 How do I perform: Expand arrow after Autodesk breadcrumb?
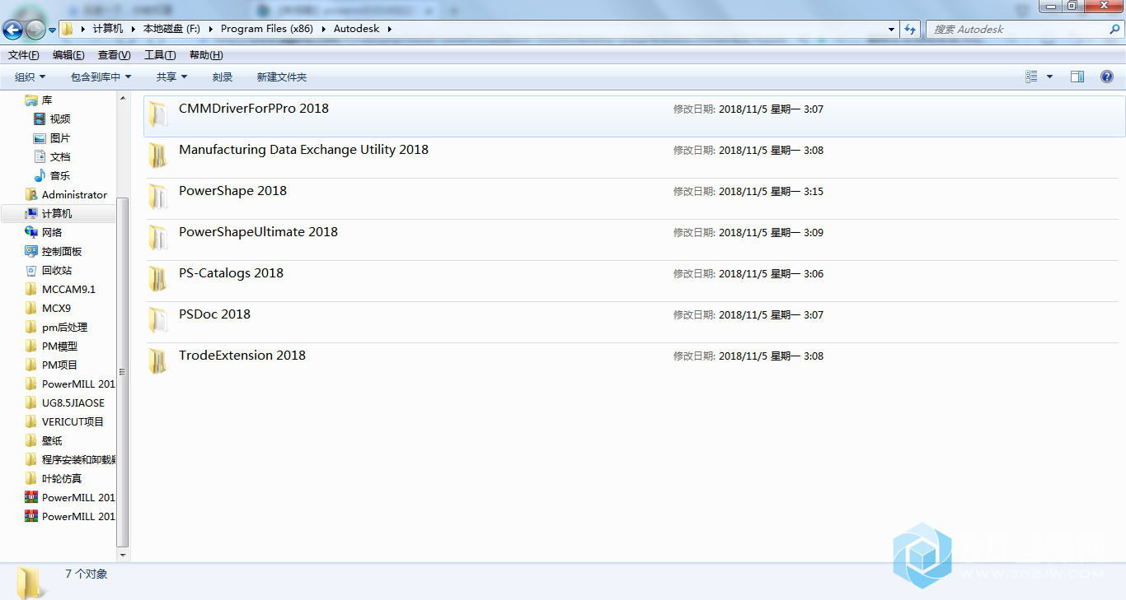coord(390,29)
